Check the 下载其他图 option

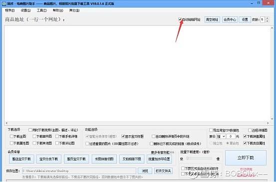[x=34, y=143]
